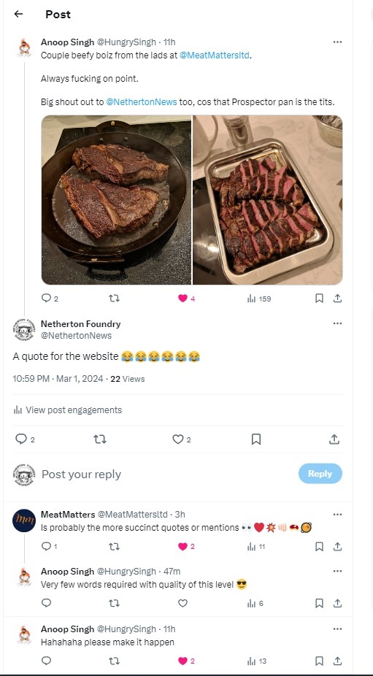Screen dimensions: 373x676
Task: Open the more options menu on Anoop Singh's top post
Action: 338,42
